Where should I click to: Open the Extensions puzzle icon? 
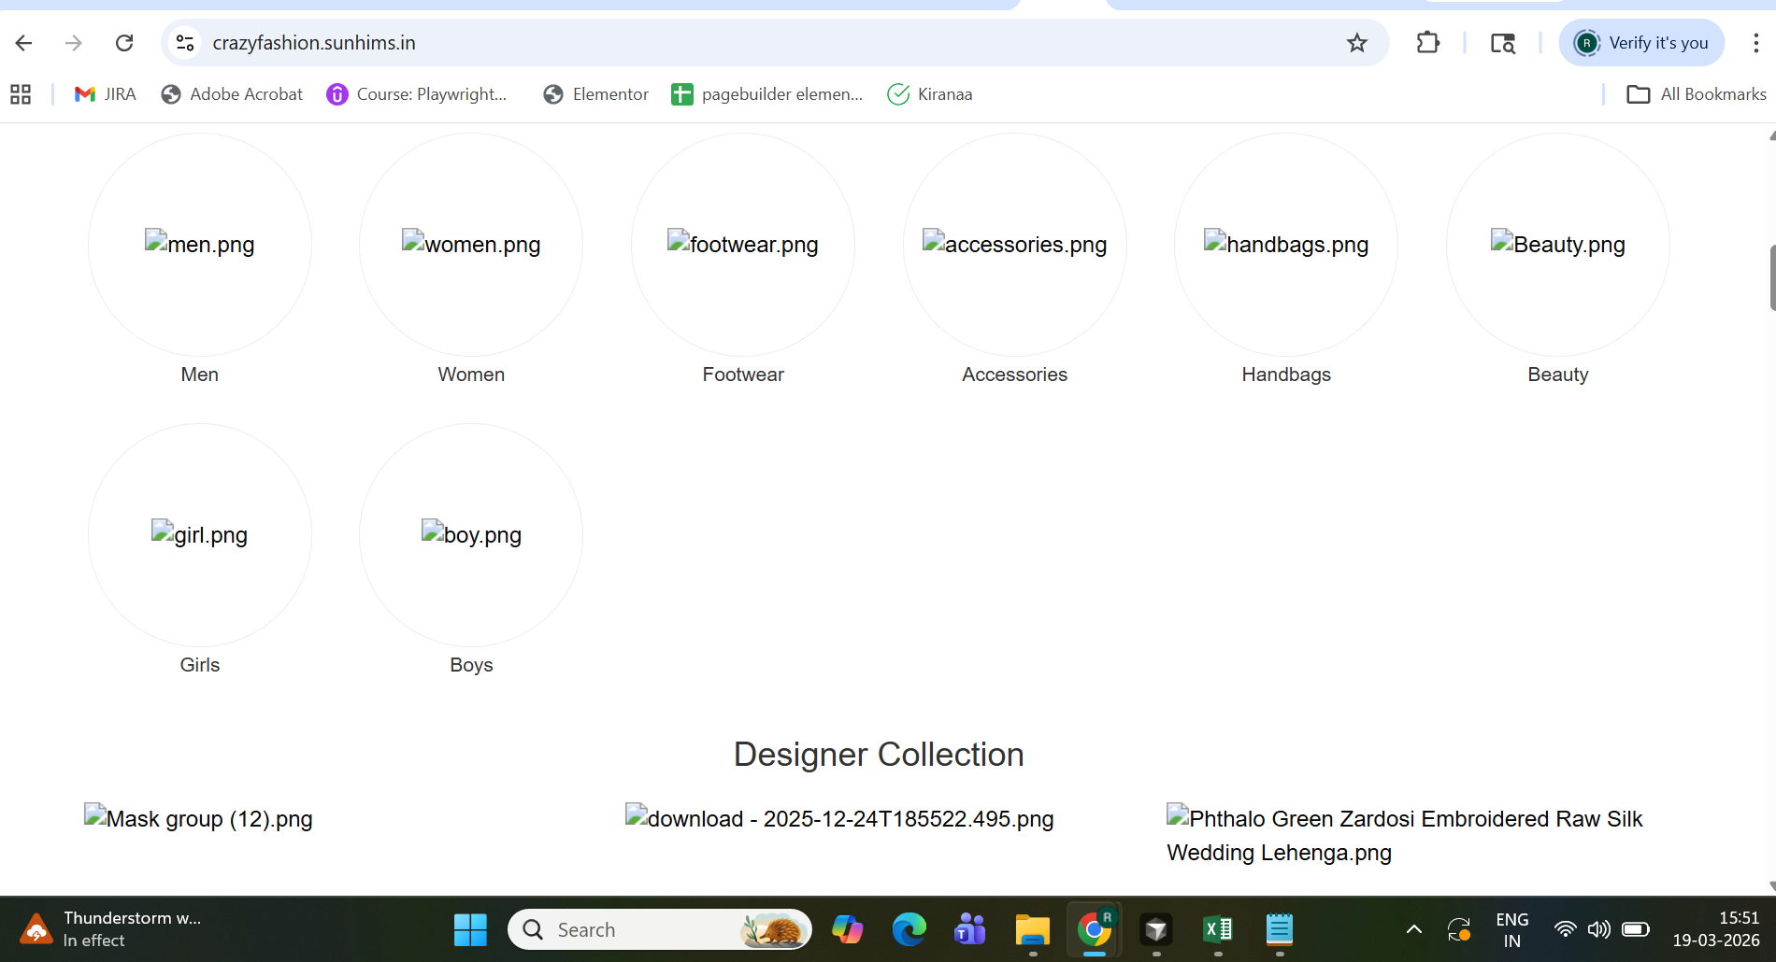point(1428,43)
